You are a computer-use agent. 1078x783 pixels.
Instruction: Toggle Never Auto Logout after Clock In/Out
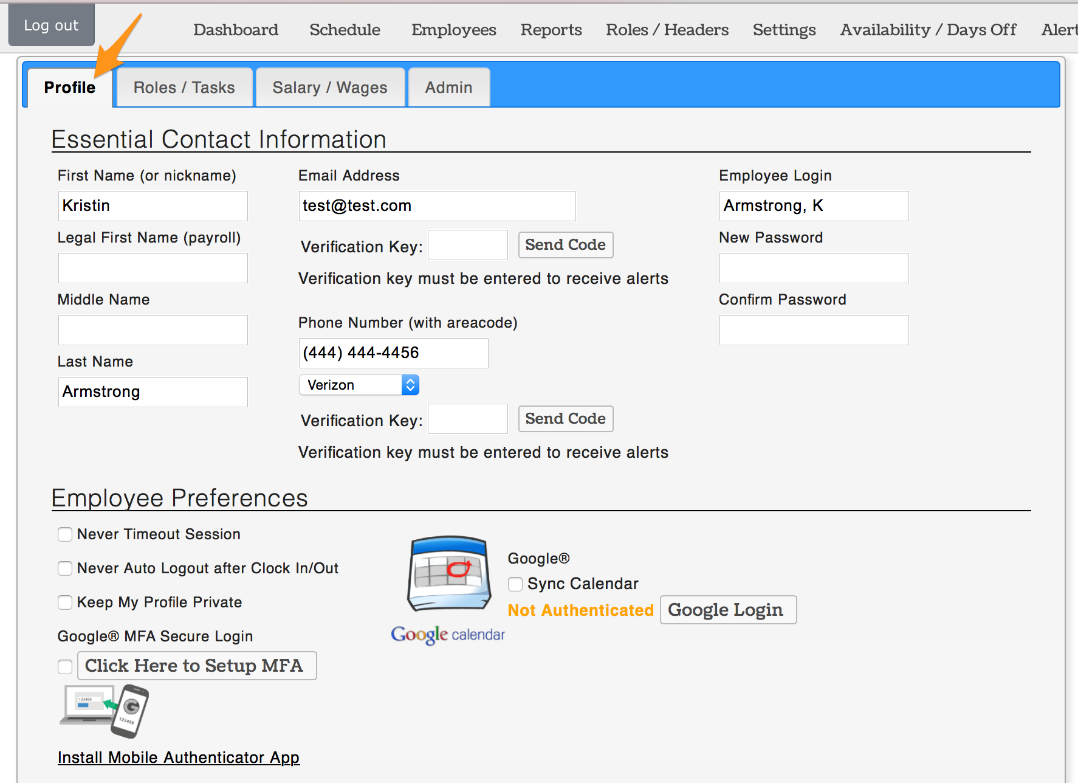(65, 568)
